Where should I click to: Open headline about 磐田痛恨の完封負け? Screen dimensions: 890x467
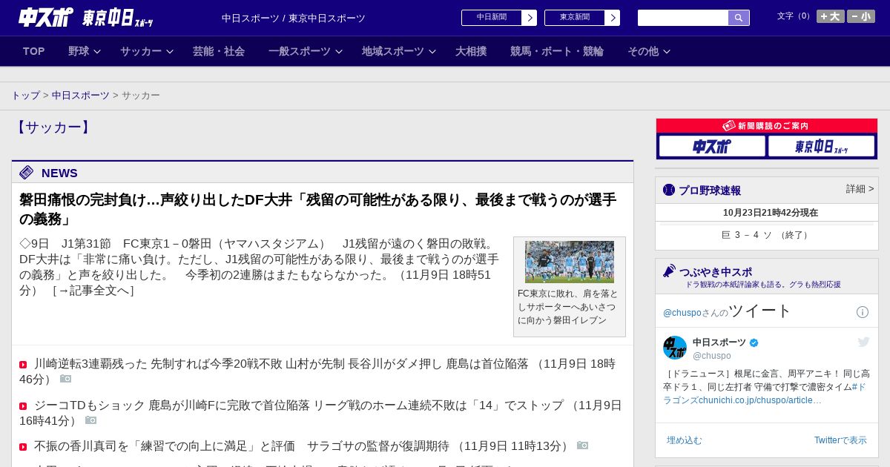(x=317, y=209)
